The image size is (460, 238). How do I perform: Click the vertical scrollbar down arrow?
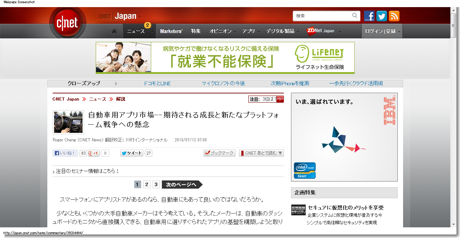click(454, 225)
